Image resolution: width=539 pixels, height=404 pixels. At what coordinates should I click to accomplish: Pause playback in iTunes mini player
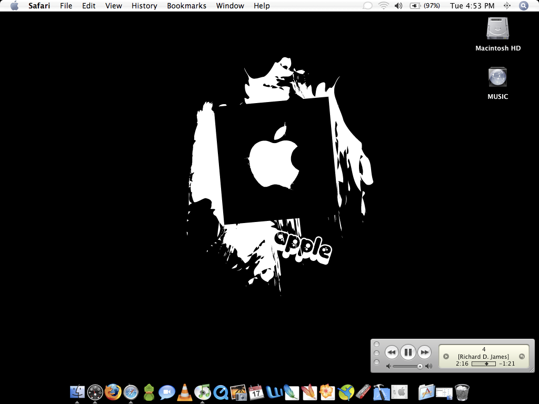coord(408,352)
